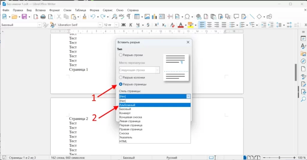The image size is (307, 160).
Task: Toggle Italic formatting К
Action: tap(131, 25)
